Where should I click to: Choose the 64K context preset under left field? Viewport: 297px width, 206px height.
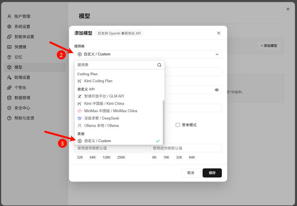[x=93, y=157]
